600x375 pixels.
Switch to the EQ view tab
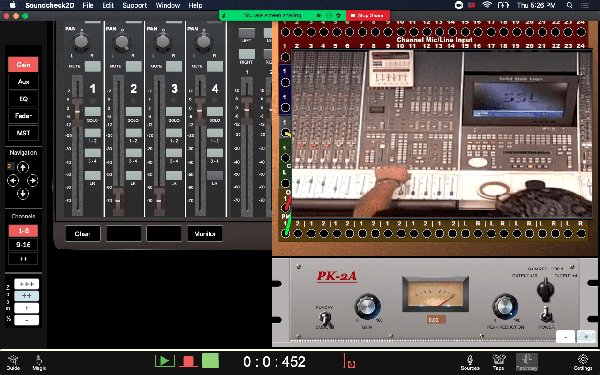tap(23, 98)
